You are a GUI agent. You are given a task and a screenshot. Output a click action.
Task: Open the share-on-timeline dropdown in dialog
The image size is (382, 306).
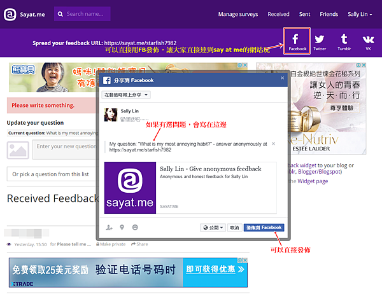(126, 95)
